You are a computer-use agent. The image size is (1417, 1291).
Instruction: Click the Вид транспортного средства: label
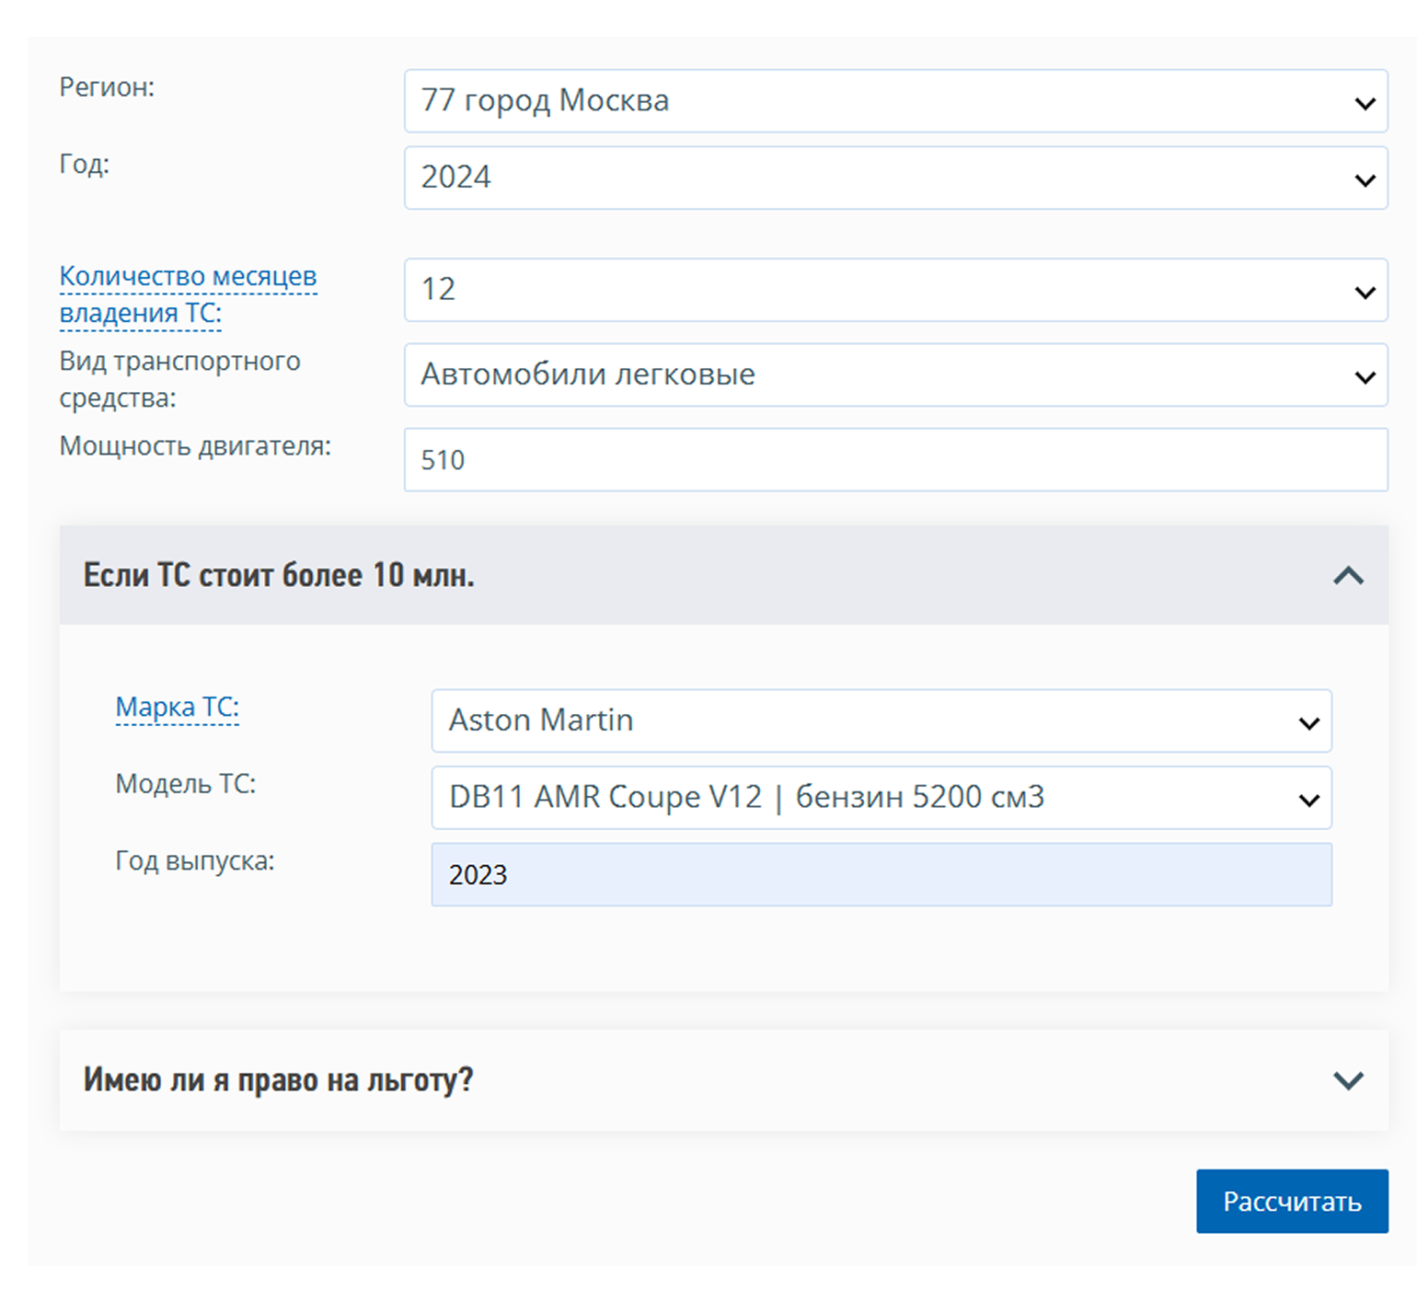pyautogui.click(x=179, y=379)
